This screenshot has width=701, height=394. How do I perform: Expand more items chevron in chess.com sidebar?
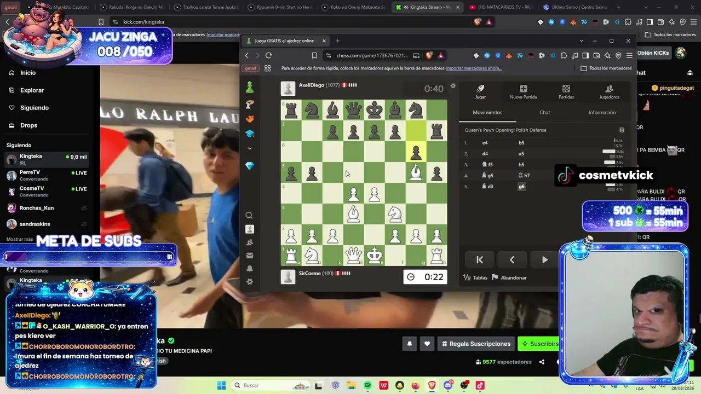click(250, 148)
